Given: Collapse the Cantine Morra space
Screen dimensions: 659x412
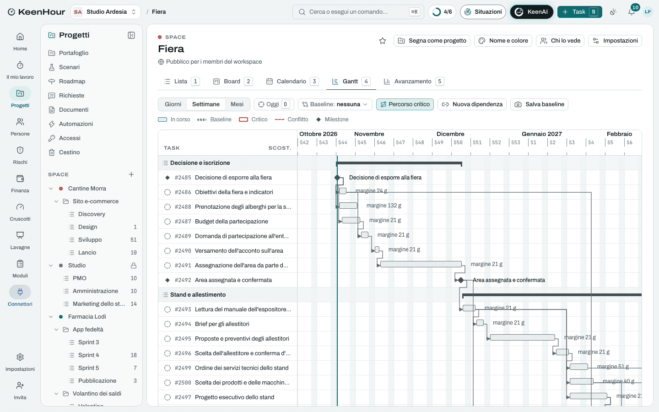Looking at the screenshot, I should [x=51, y=189].
